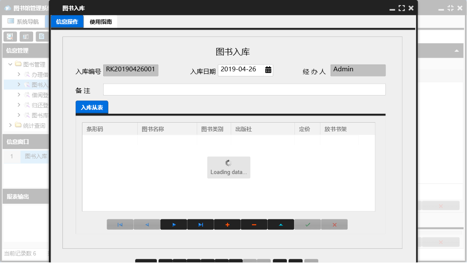Click the blue triangle edit icon
The image size is (467, 278).
tap(280, 224)
